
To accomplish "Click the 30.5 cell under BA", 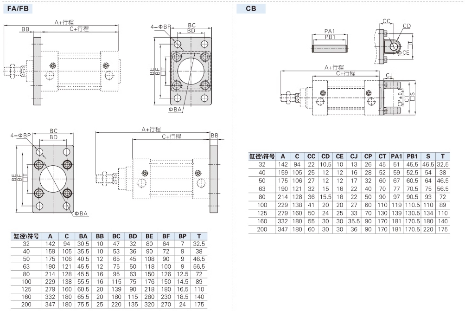I will [83, 244].
